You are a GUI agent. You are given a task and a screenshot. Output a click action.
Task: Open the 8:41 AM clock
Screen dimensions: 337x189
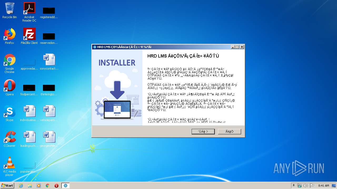(x=324, y=186)
